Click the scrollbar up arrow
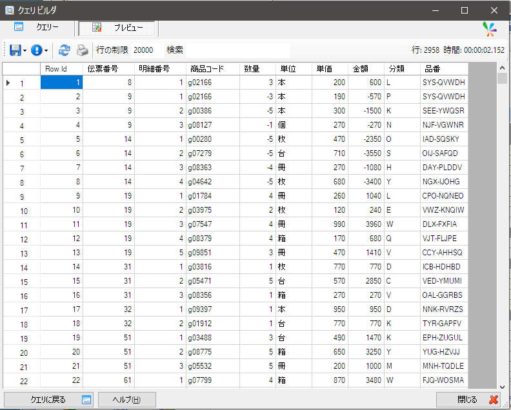The height and width of the screenshot is (410, 511). point(502,68)
